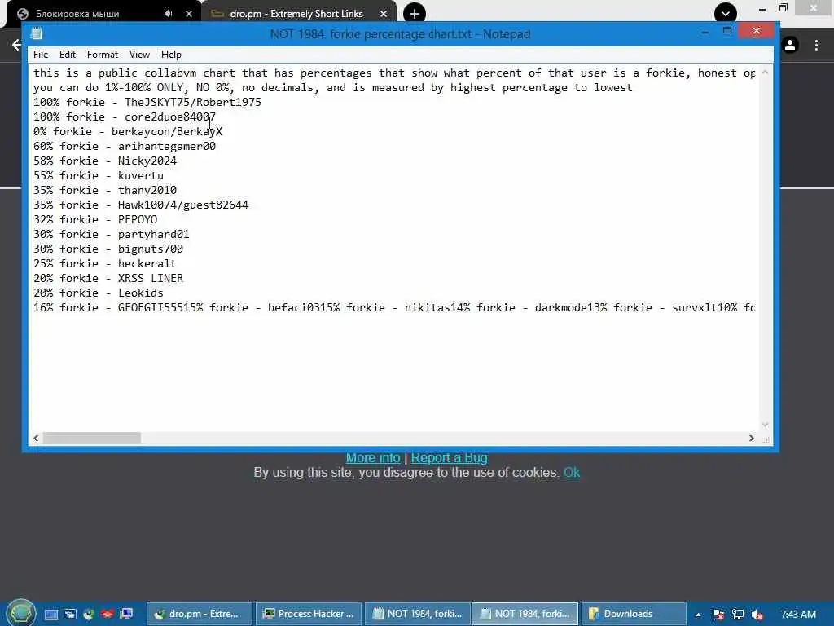Click the Notepad title bar icon
Image resolution: width=834 pixels, height=626 pixels.
(36, 34)
